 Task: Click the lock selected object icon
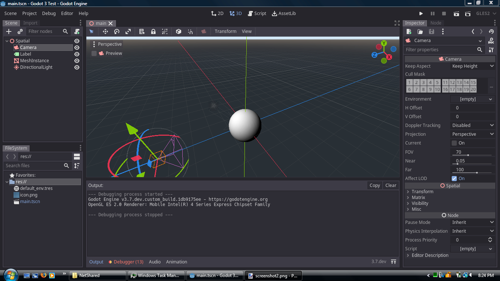coord(153,31)
